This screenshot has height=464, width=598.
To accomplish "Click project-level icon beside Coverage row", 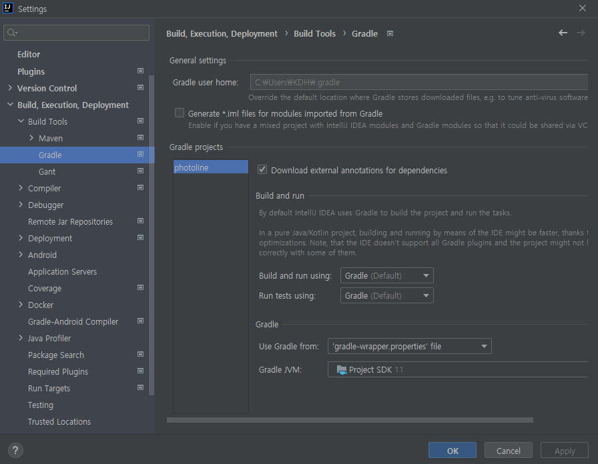I will click(x=140, y=287).
